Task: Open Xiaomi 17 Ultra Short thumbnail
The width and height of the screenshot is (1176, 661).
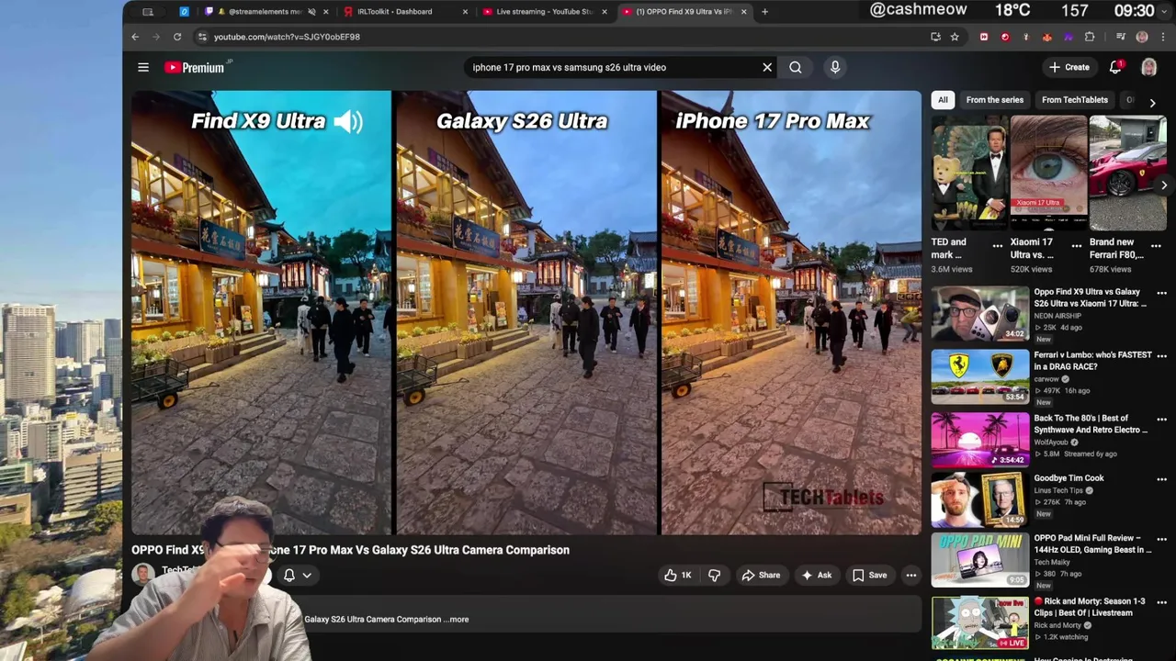Action: [1048, 173]
